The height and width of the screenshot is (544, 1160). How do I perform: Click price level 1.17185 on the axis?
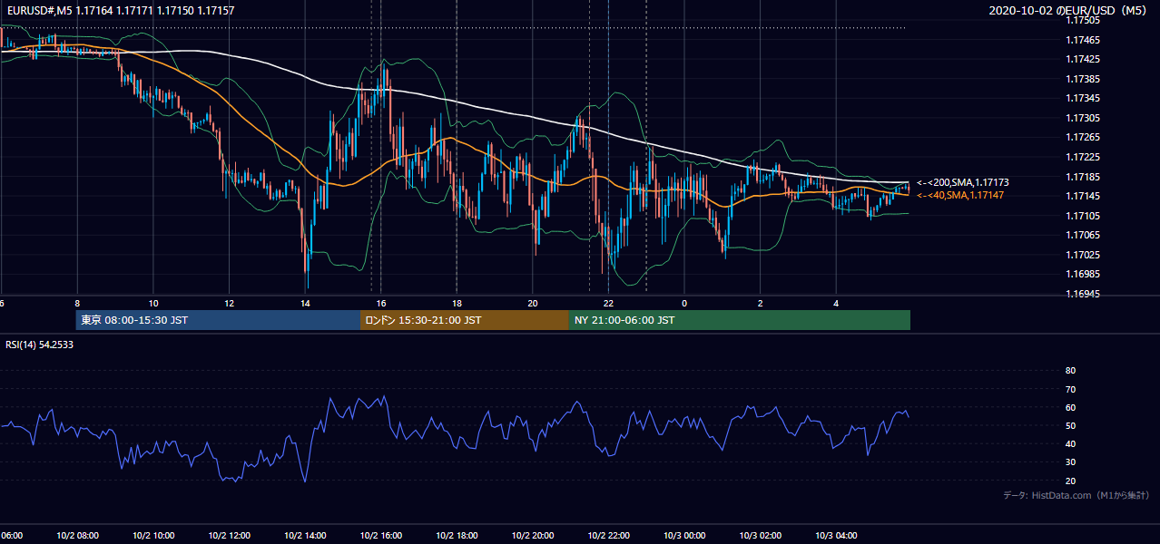point(1082,176)
